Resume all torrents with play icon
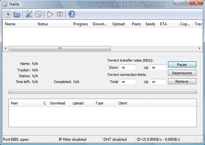The image size is (205, 145). [x=50, y=14]
